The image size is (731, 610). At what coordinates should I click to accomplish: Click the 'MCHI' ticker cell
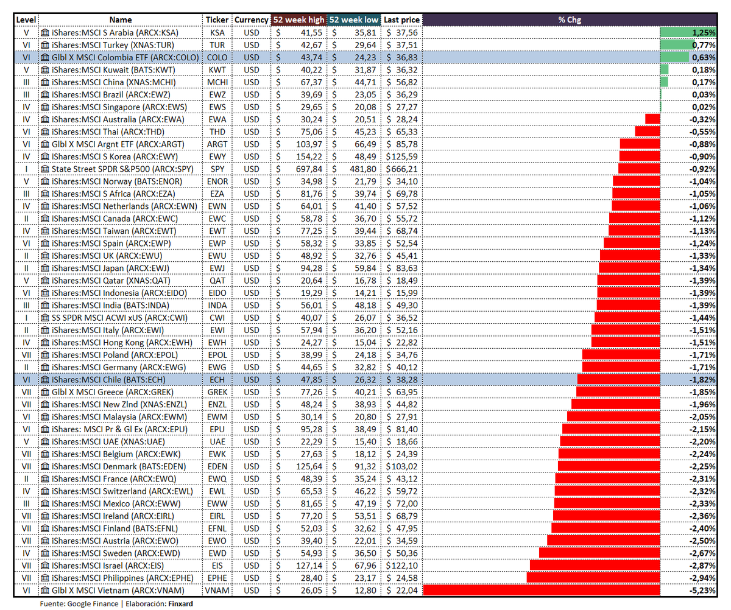coord(217,82)
